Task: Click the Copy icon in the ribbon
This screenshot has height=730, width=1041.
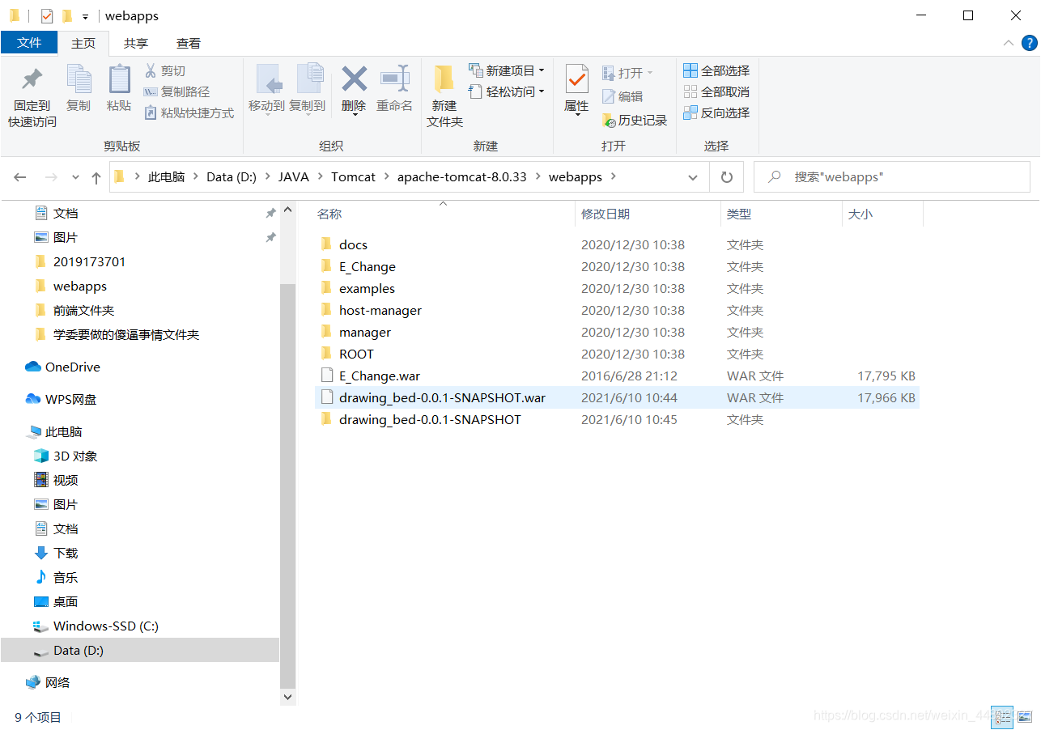Action: [x=79, y=91]
